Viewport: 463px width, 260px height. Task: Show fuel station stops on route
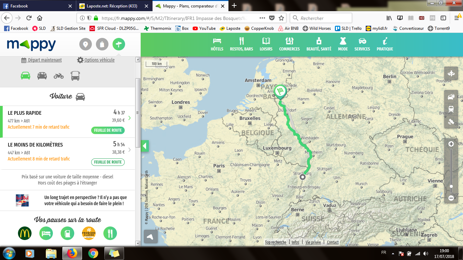tap(67, 233)
